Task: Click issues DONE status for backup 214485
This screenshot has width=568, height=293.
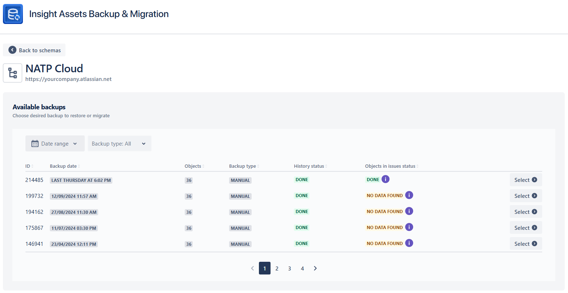Action: click(373, 180)
